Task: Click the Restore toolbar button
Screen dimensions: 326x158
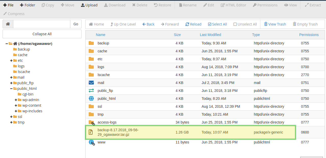Action: [x=163, y=5]
